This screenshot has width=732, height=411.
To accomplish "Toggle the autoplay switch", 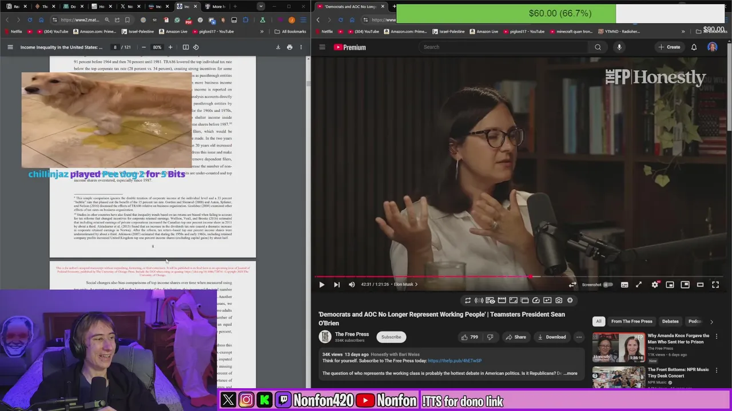I will pyautogui.click(x=608, y=284).
